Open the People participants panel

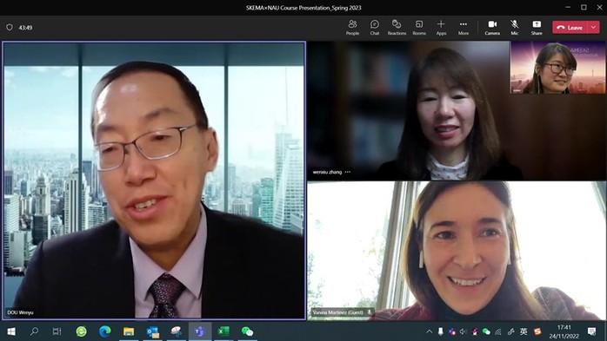tap(352, 28)
